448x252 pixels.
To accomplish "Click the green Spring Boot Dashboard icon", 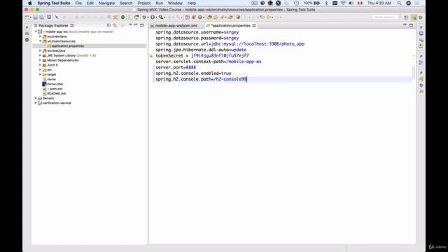I will point(123,17).
